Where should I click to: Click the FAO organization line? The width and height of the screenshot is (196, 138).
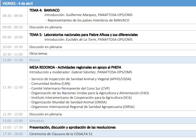click(89, 93)
